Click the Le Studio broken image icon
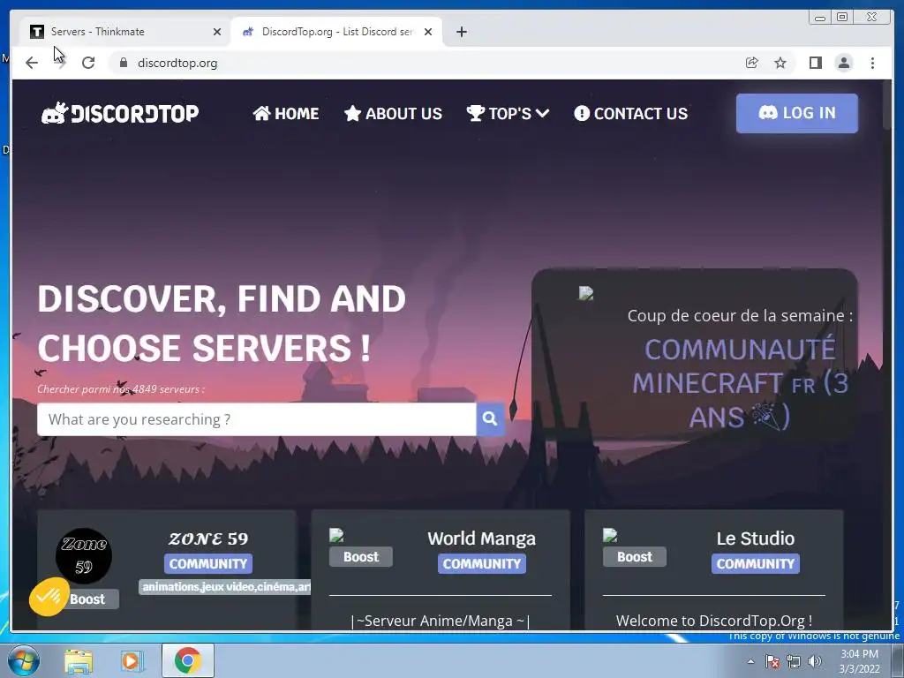Image resolution: width=904 pixels, height=678 pixels. (610, 536)
